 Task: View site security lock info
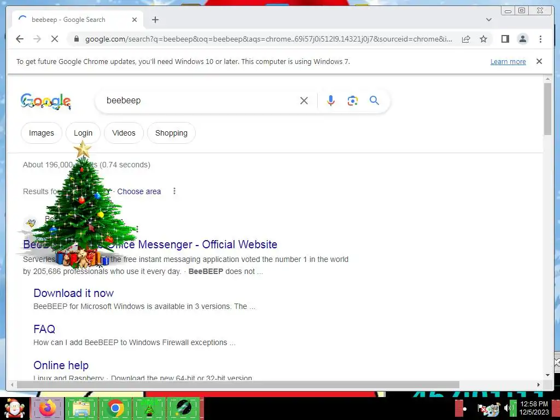[76, 39]
